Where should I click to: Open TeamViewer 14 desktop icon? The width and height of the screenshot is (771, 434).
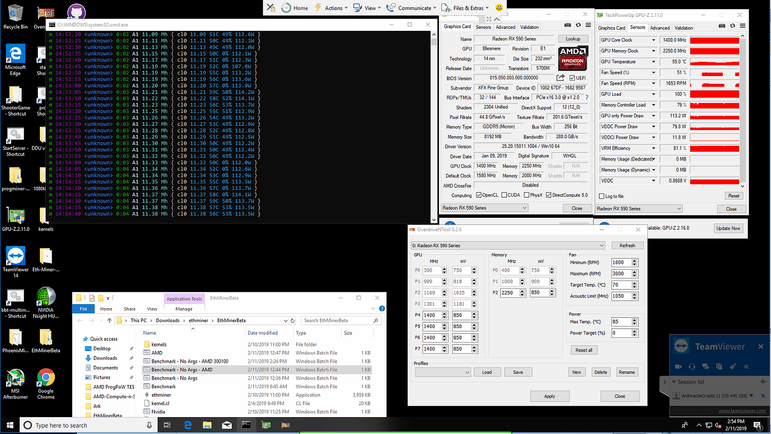tap(15, 262)
